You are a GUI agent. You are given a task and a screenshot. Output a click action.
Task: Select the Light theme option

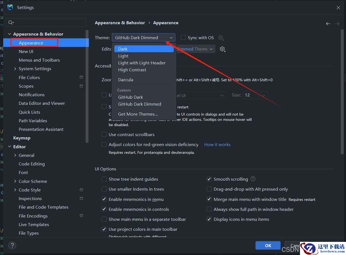coord(144,56)
